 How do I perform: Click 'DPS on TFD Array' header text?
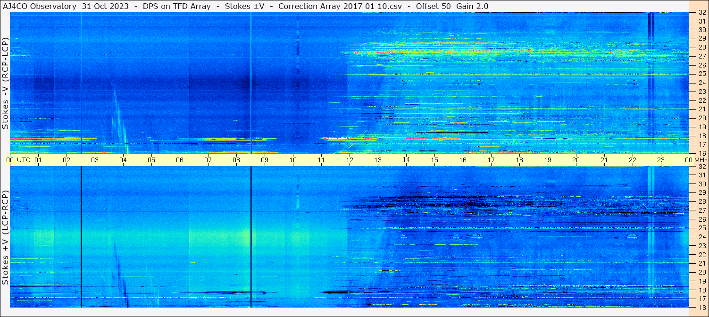coord(176,6)
